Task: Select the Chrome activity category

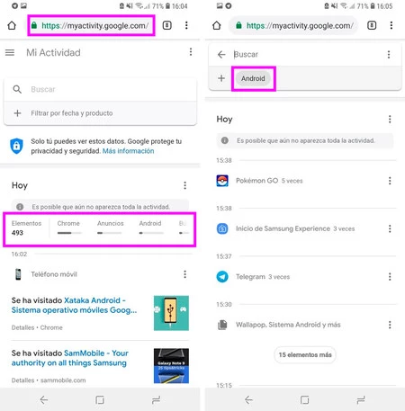Action: [x=68, y=228]
